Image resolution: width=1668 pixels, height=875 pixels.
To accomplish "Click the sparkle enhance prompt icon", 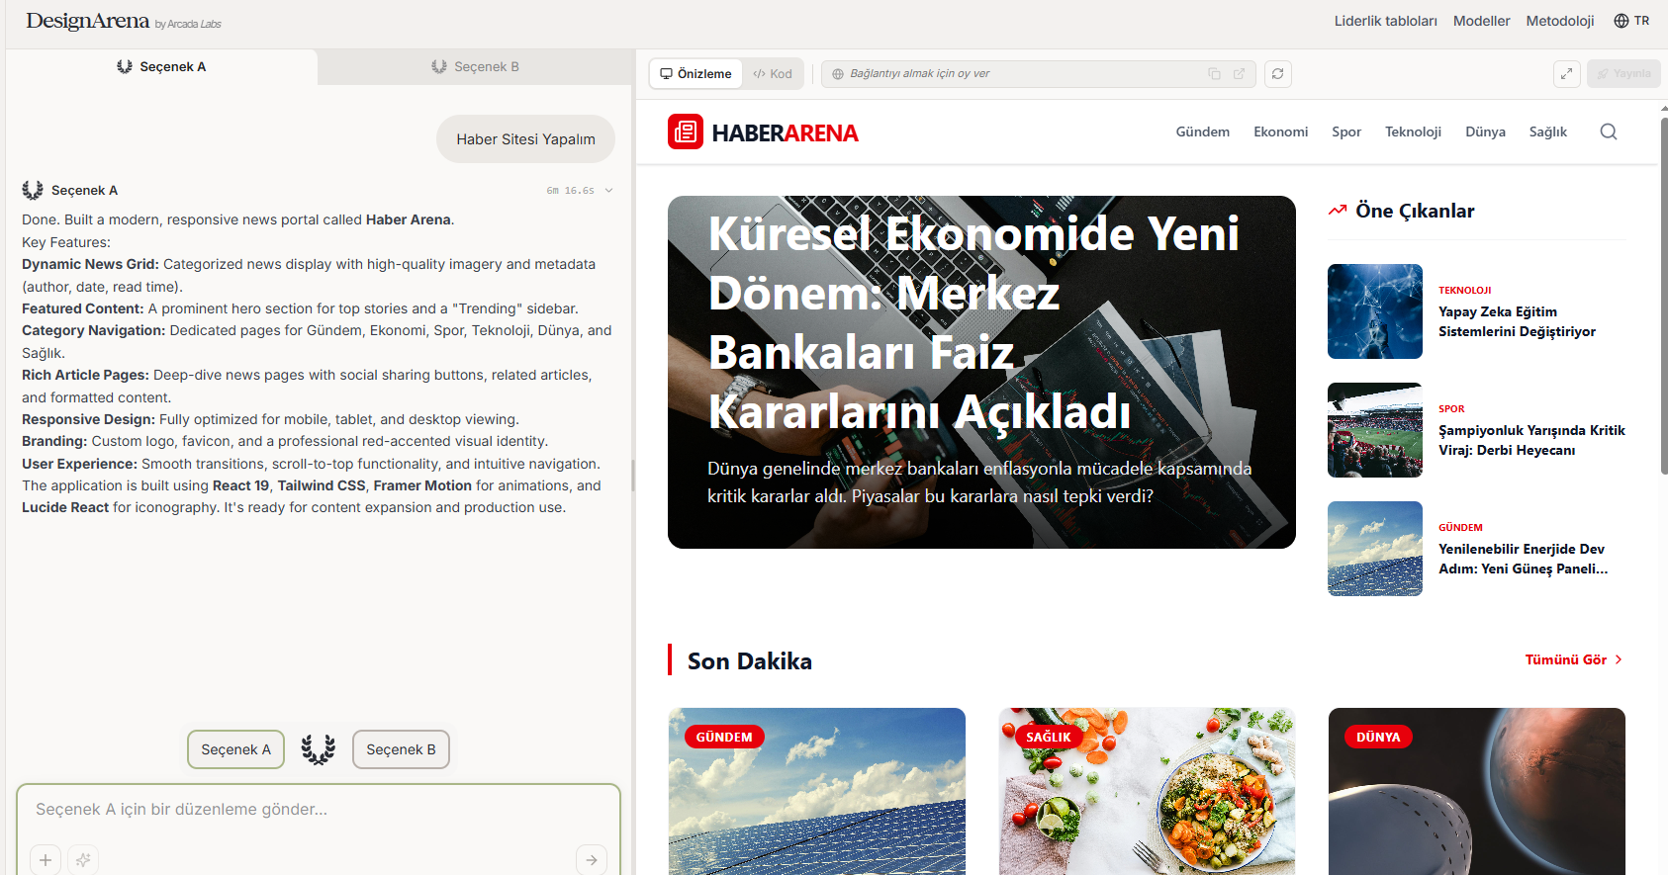I will pos(83,860).
